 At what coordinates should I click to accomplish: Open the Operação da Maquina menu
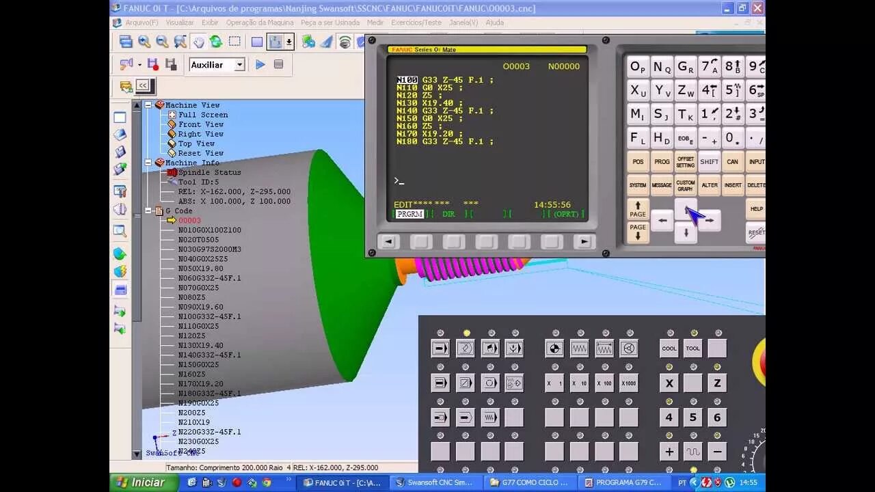point(260,23)
